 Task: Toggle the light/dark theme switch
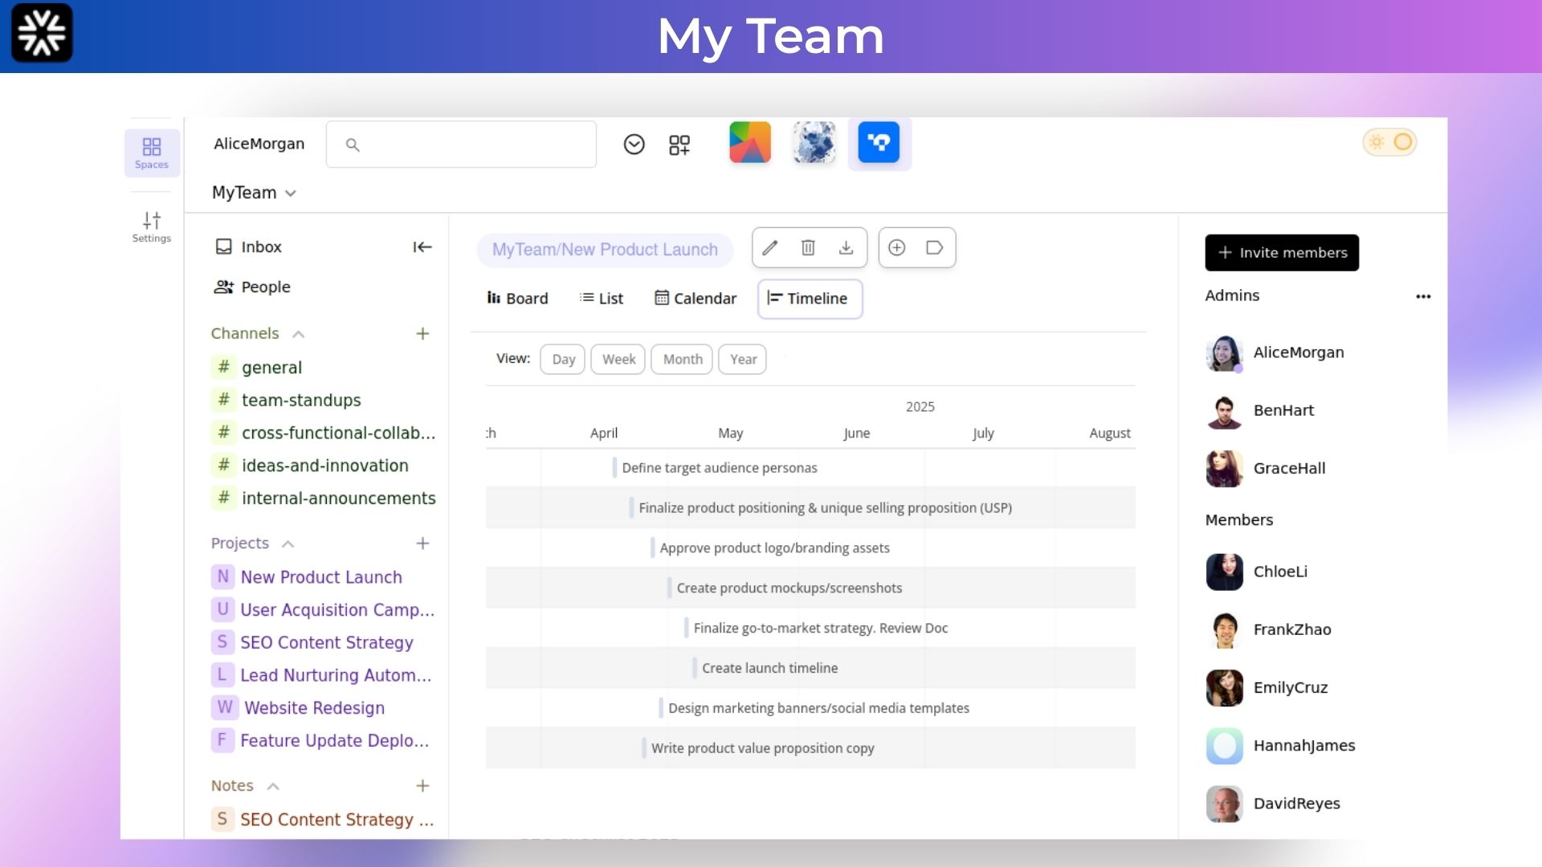coord(1389,143)
